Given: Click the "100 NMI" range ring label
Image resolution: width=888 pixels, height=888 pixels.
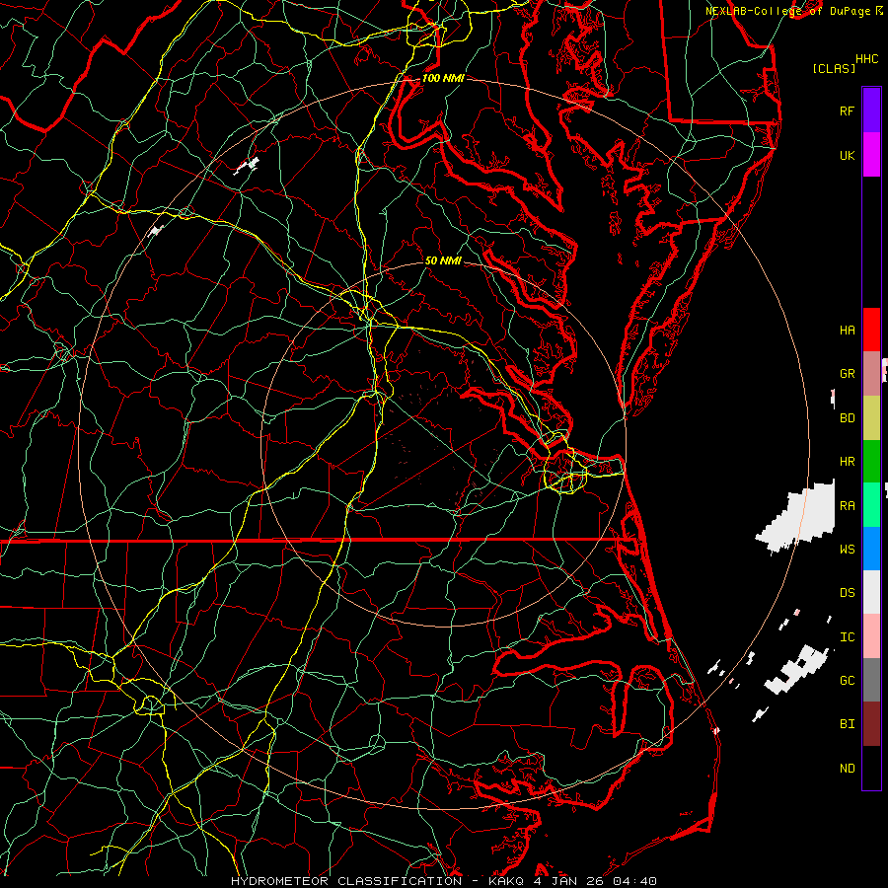Looking at the screenshot, I should click(x=443, y=78).
